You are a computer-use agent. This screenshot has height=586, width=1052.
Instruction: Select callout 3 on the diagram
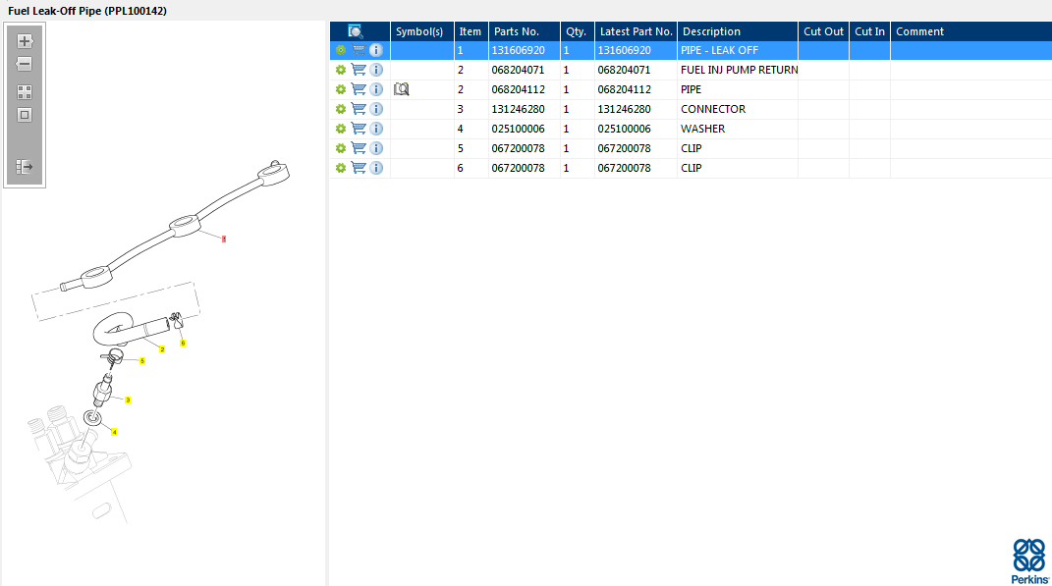pyautogui.click(x=128, y=400)
